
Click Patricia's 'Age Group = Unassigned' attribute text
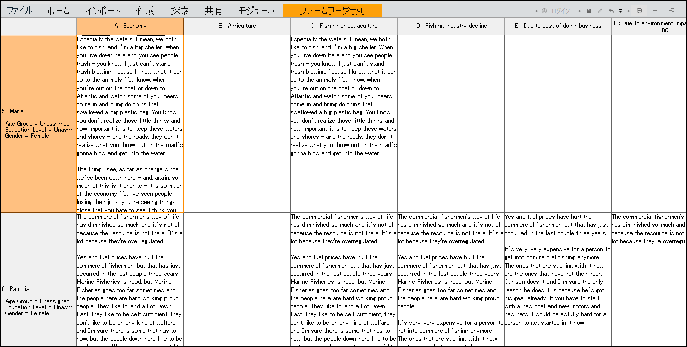point(37,301)
